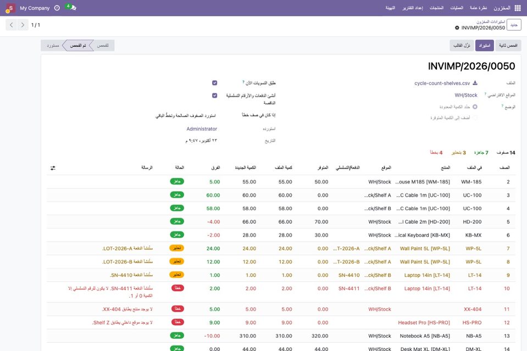Click the 3 بتحذير counter

tap(458, 153)
